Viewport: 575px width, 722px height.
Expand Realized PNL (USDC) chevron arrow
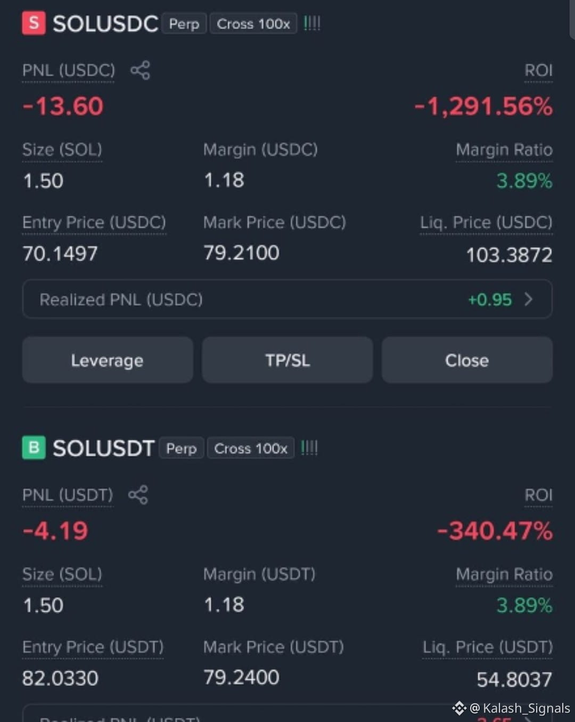(x=528, y=299)
